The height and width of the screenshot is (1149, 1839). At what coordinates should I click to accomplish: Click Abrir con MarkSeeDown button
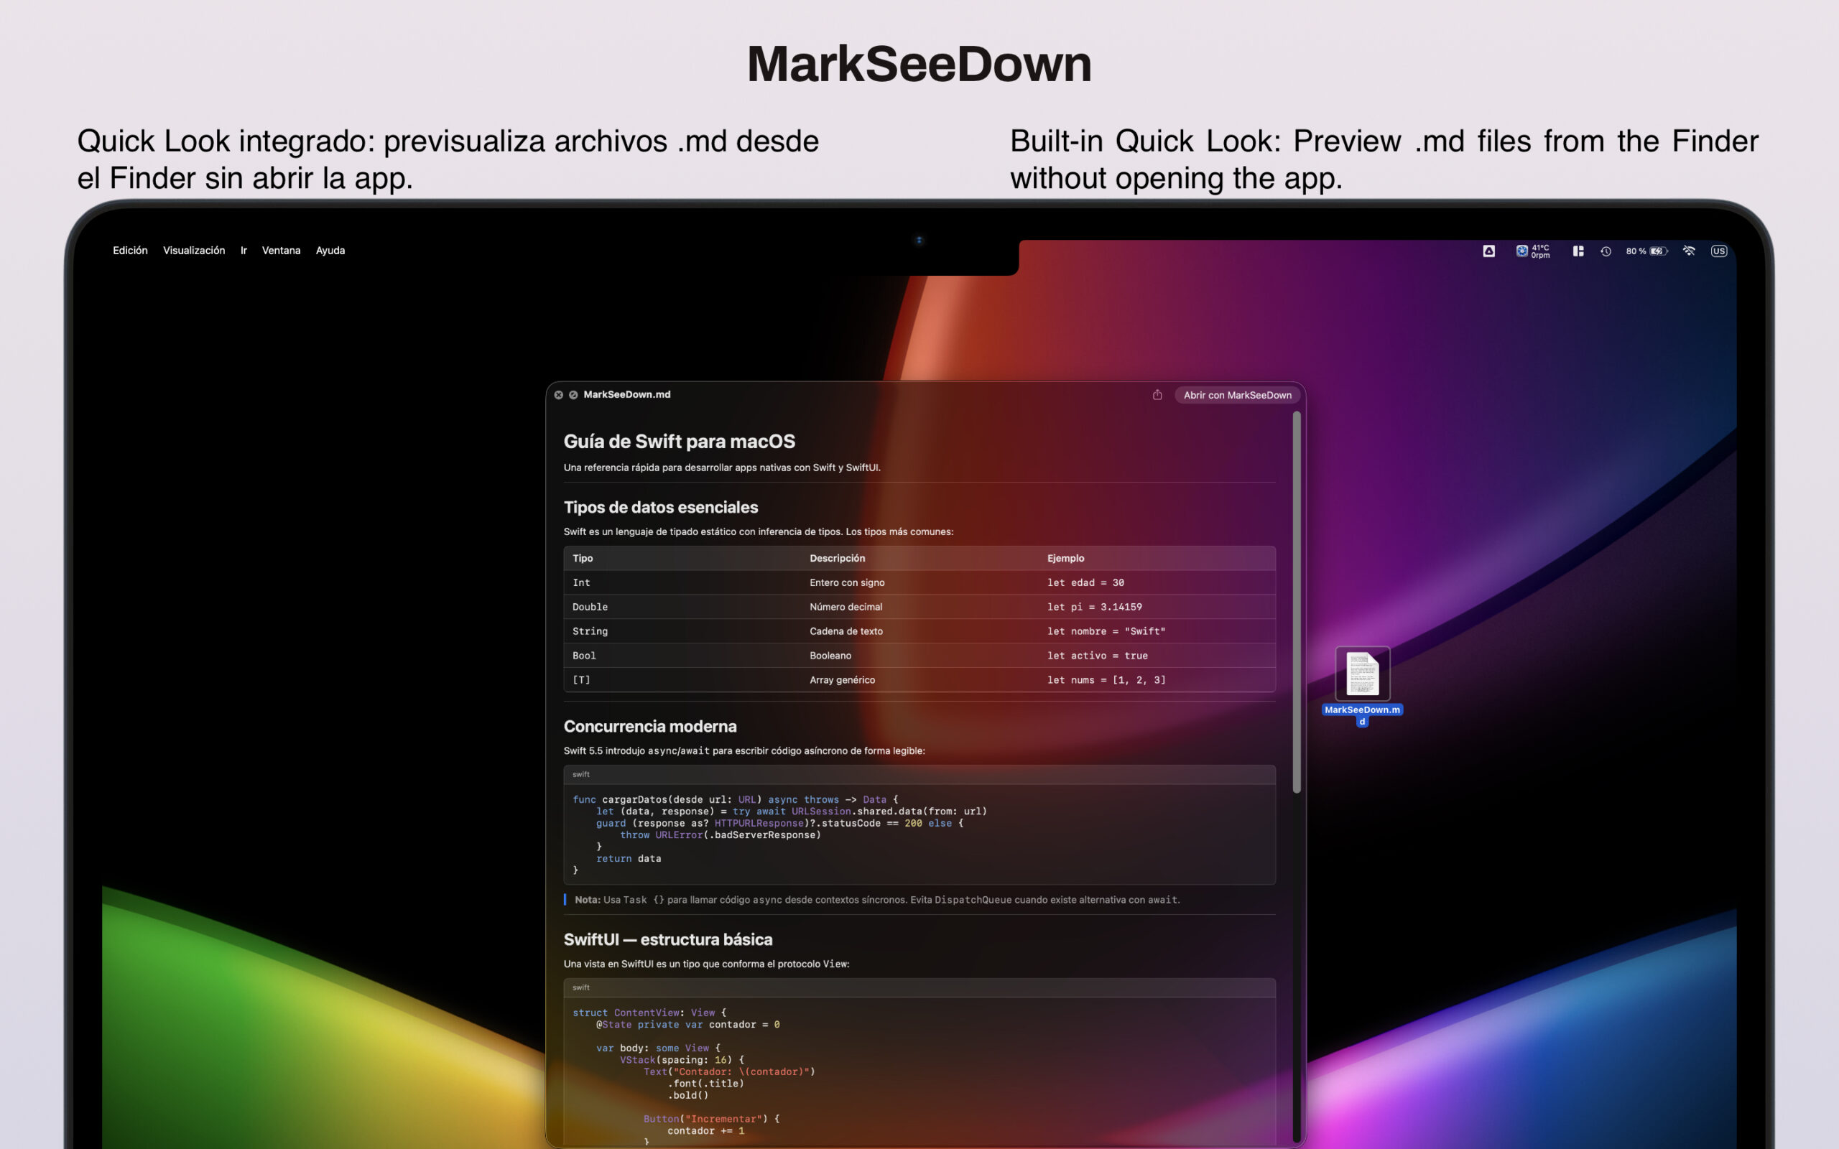(x=1237, y=395)
